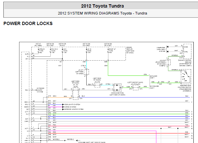Click the 'HEADLIGHTS SYSTEM' reference label
Screen dimensions: 198x143
[72, 104]
